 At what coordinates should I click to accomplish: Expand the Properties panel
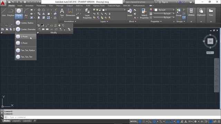pyautogui.click(x=156, y=21)
